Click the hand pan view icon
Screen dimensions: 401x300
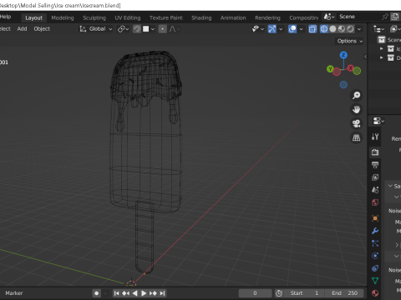pos(356,109)
